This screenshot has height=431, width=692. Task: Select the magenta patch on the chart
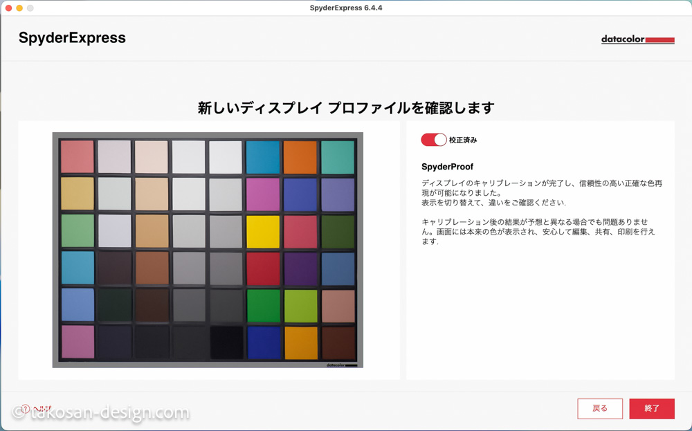pyautogui.click(x=263, y=194)
